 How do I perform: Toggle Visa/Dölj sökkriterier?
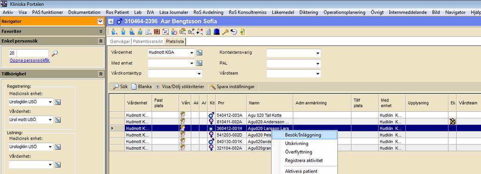[180, 87]
